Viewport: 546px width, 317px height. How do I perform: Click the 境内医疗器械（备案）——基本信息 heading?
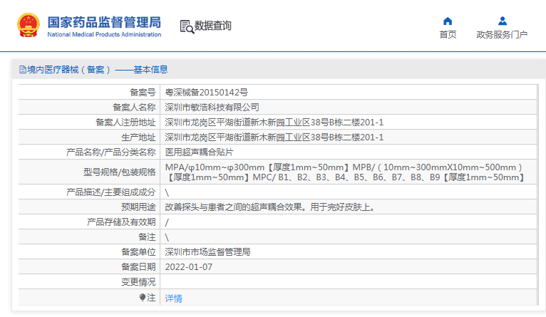pyautogui.click(x=98, y=70)
